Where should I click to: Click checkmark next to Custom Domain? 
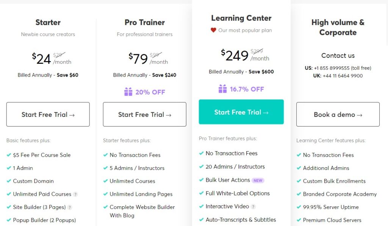point(9,181)
